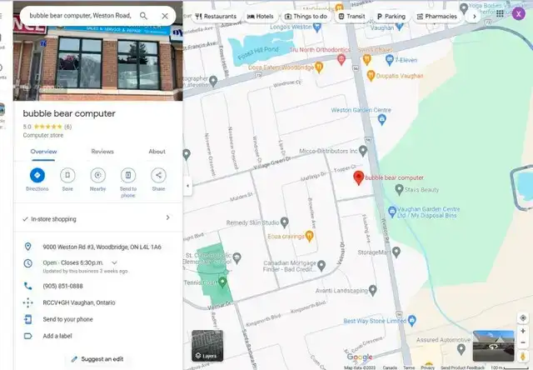Expand opening hours next to Closes 6:30p.m.
The height and width of the screenshot is (370, 533).
[114, 262]
